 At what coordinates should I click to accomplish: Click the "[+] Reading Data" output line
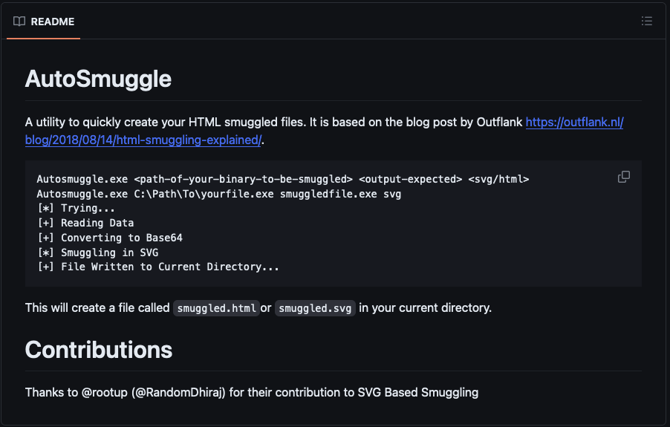tap(85, 223)
